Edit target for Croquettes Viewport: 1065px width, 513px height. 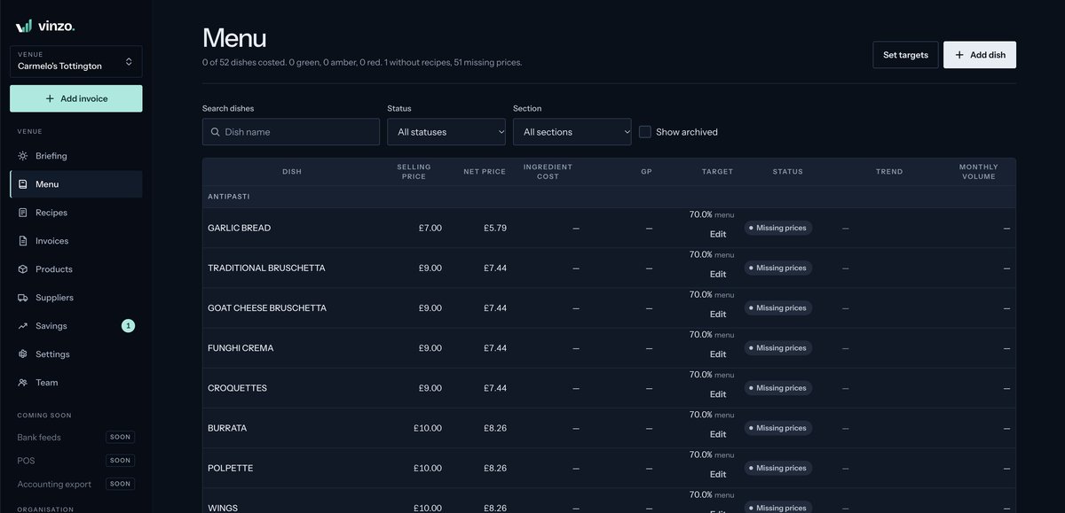click(x=718, y=394)
